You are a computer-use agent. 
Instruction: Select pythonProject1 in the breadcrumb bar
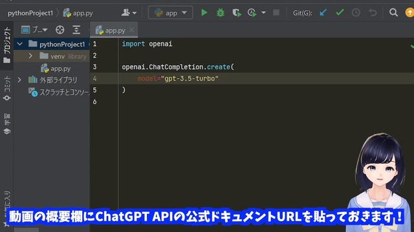30,13
